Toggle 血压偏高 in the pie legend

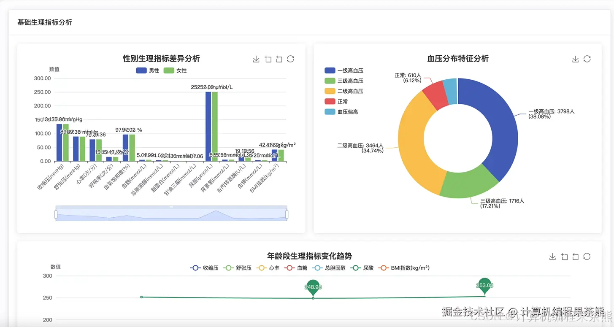(x=341, y=112)
